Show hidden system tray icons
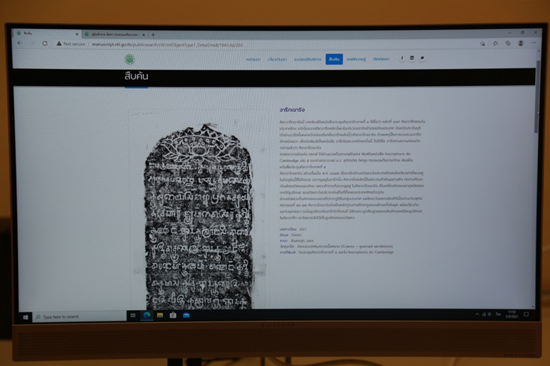Viewport: 550px width, 366px height. (477, 314)
